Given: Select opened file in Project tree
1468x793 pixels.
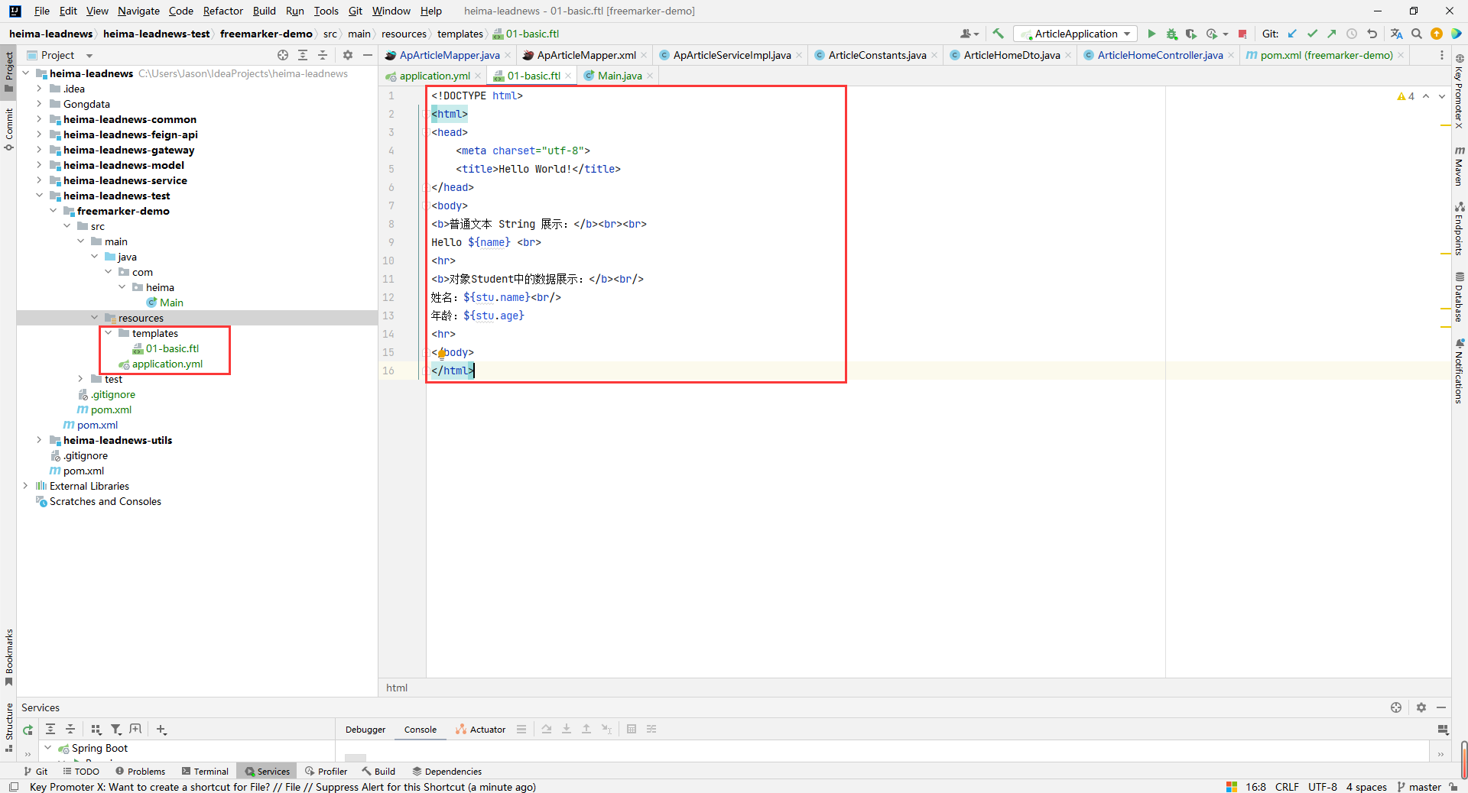Looking at the screenshot, I should pyautogui.click(x=283, y=55).
